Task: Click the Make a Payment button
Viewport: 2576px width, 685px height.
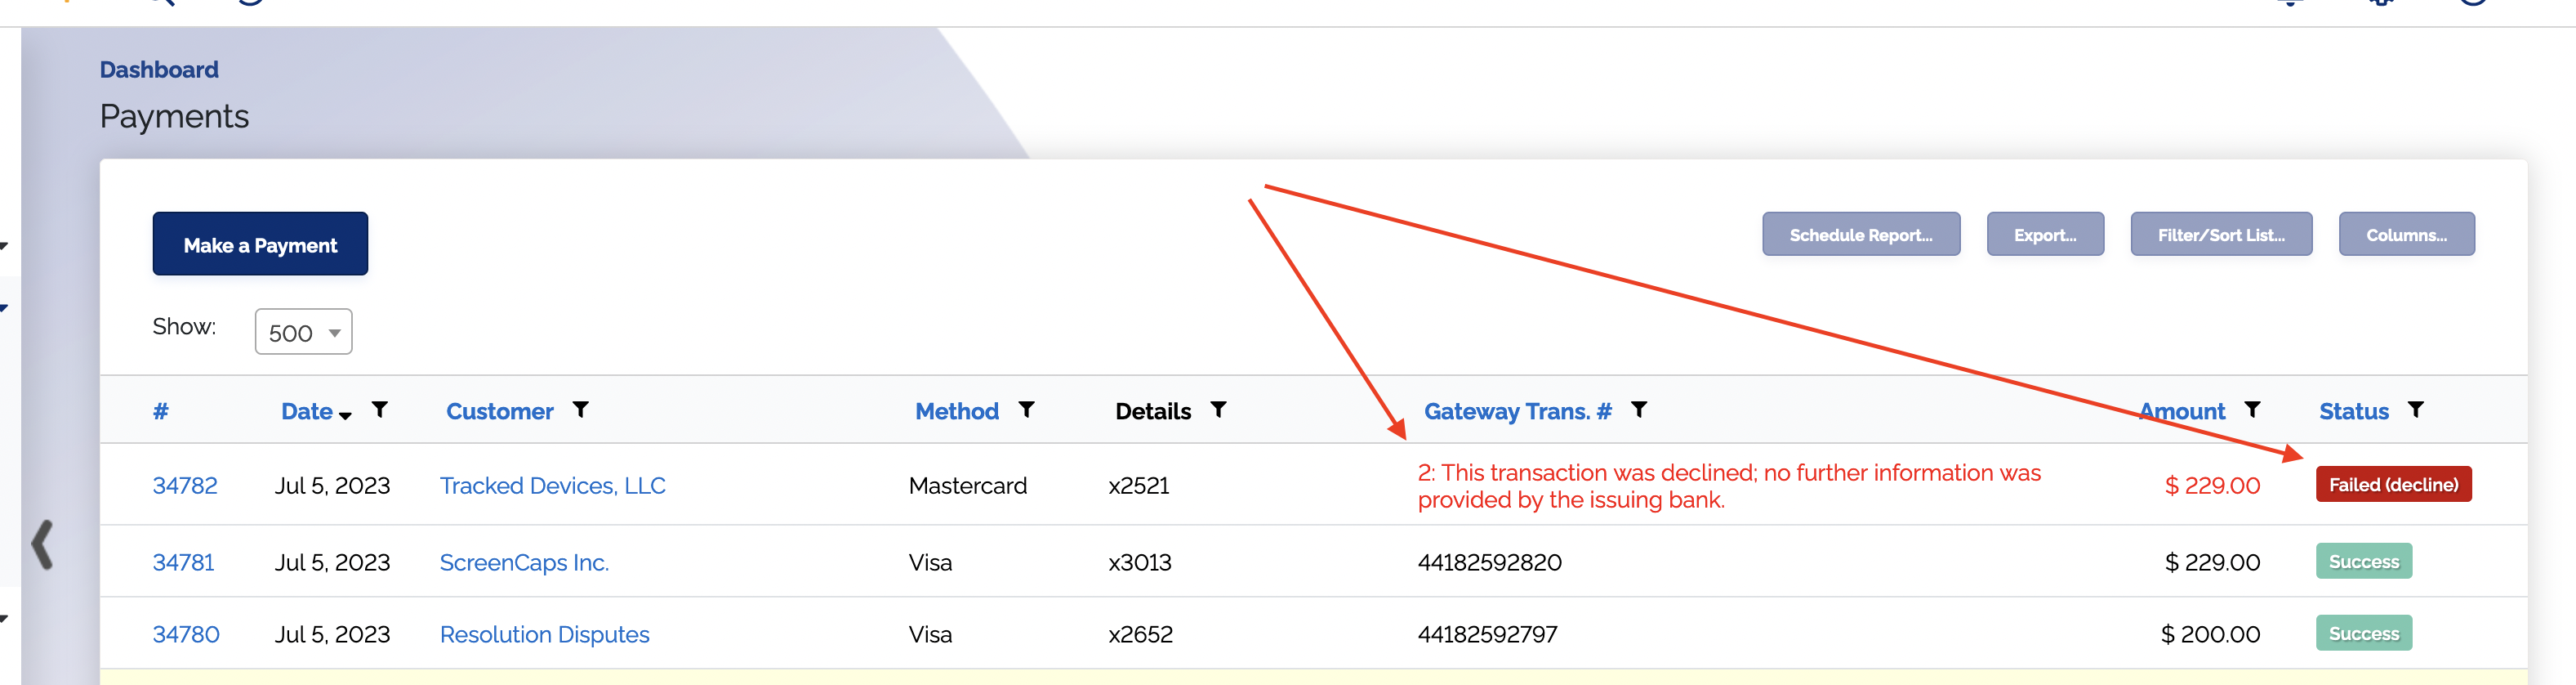Action: point(260,244)
